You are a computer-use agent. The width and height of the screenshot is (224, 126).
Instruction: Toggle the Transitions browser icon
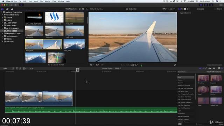point(222,69)
